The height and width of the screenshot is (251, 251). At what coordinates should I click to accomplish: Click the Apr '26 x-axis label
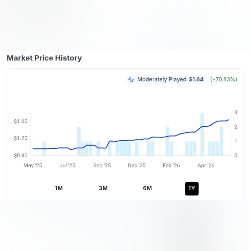point(206,165)
